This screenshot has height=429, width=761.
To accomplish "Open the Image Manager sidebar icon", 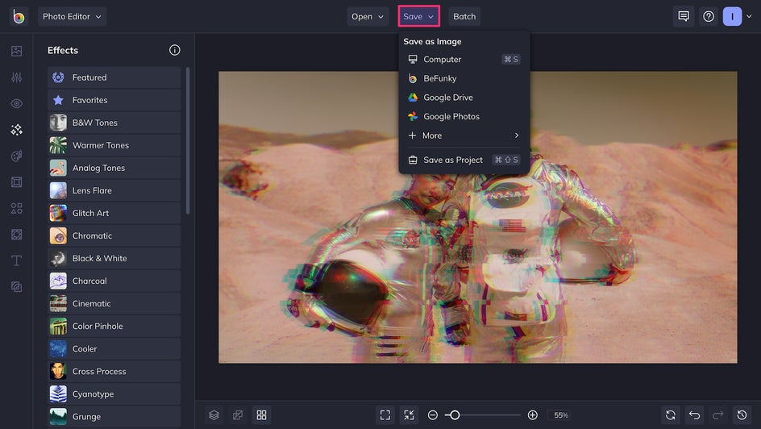I will (x=16, y=51).
